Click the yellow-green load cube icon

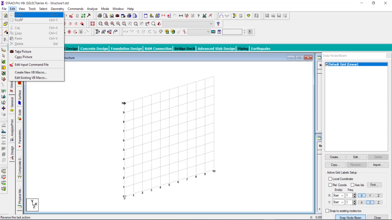click(173, 32)
